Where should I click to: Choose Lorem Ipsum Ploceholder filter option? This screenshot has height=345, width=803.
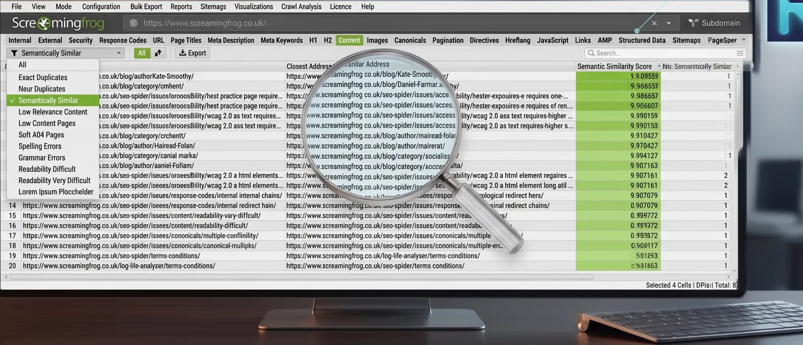[x=53, y=192]
